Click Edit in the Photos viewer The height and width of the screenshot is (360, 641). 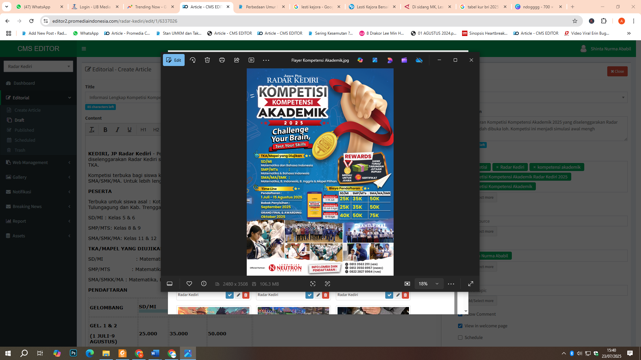click(x=174, y=60)
